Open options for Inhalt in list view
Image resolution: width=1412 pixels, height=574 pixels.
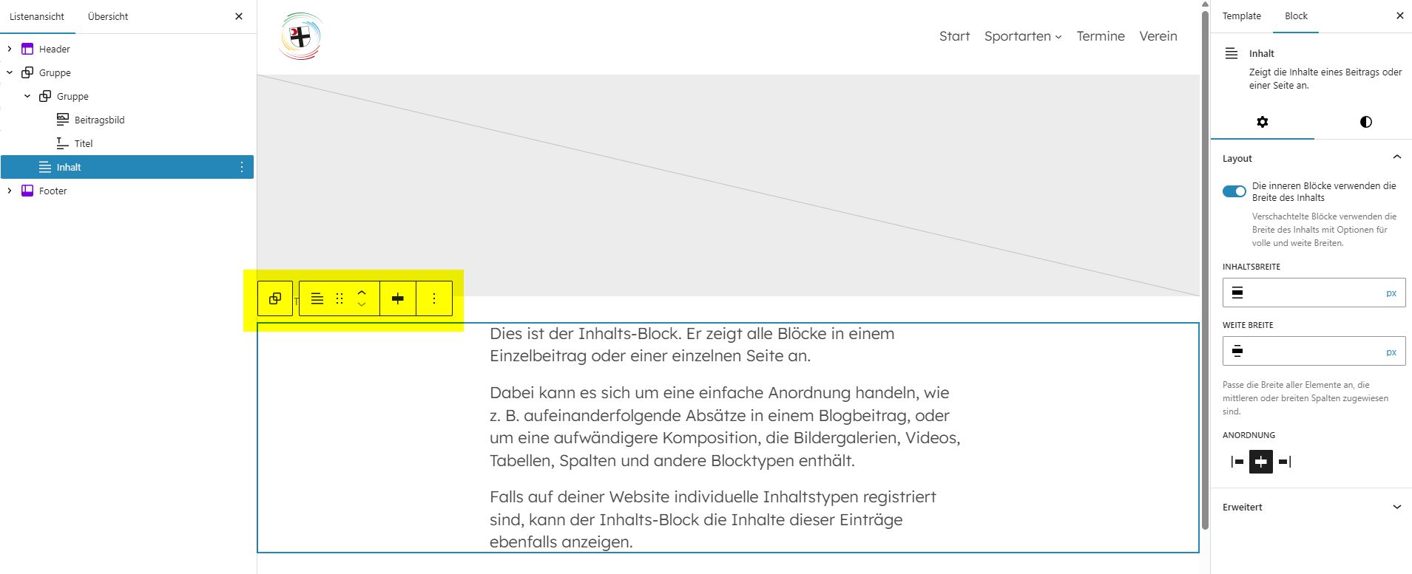242,167
